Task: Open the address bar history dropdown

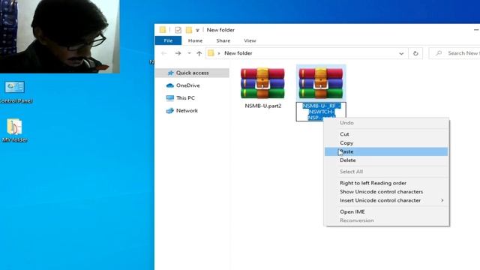Action: [401, 53]
